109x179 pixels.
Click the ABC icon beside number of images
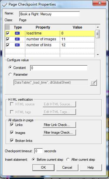pos(17,39)
